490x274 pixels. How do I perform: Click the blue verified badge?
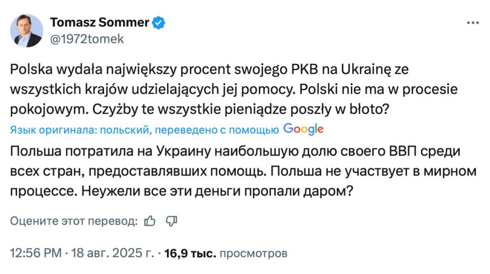tap(158, 23)
